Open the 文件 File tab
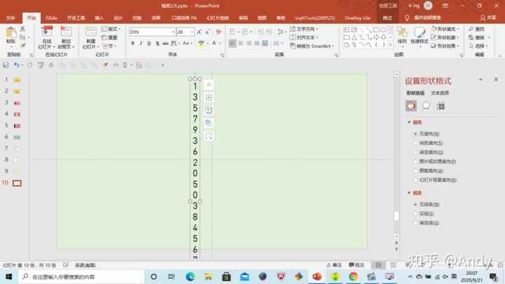The height and width of the screenshot is (284, 505). coord(11,18)
